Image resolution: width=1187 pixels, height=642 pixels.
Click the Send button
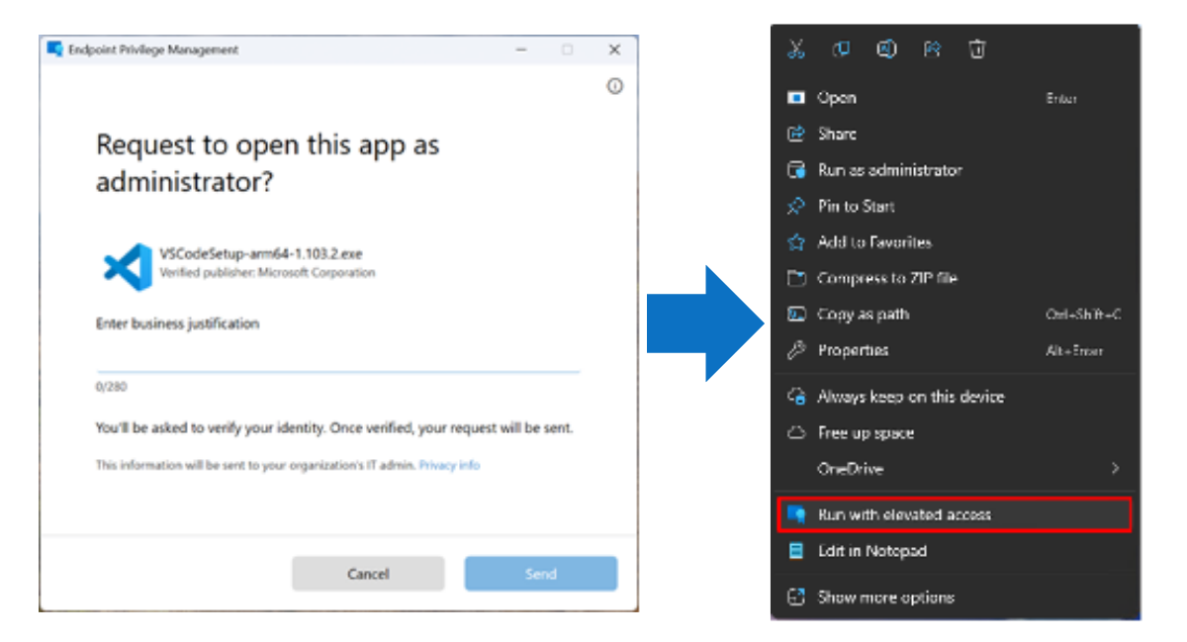click(x=541, y=574)
